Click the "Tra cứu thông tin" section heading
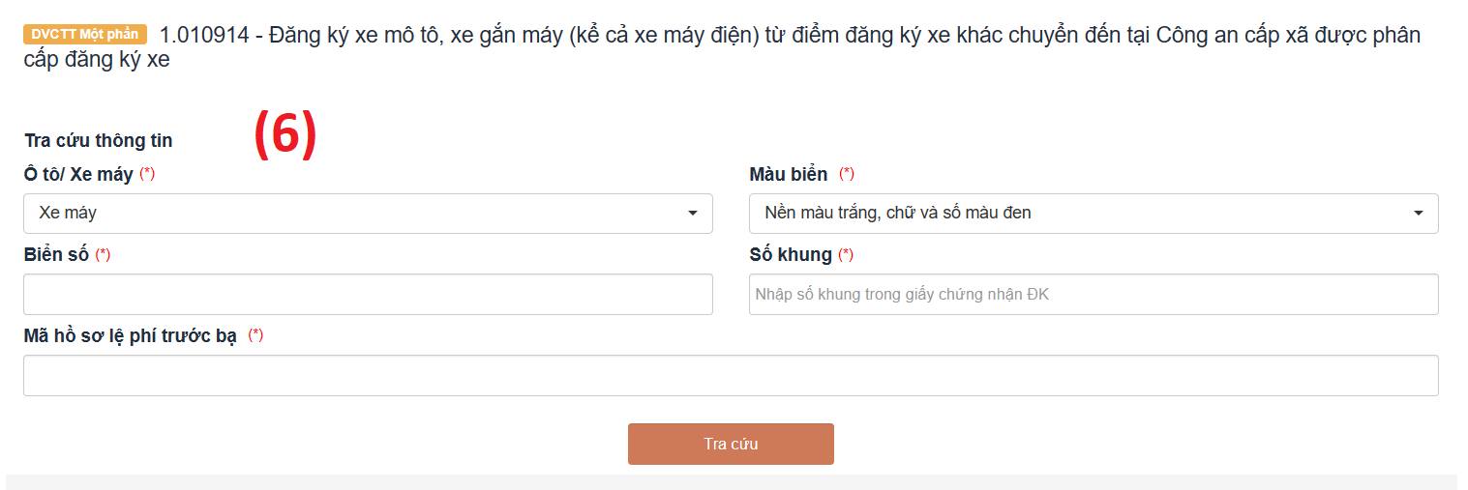Viewport: 1468px width, 490px height. click(x=99, y=141)
